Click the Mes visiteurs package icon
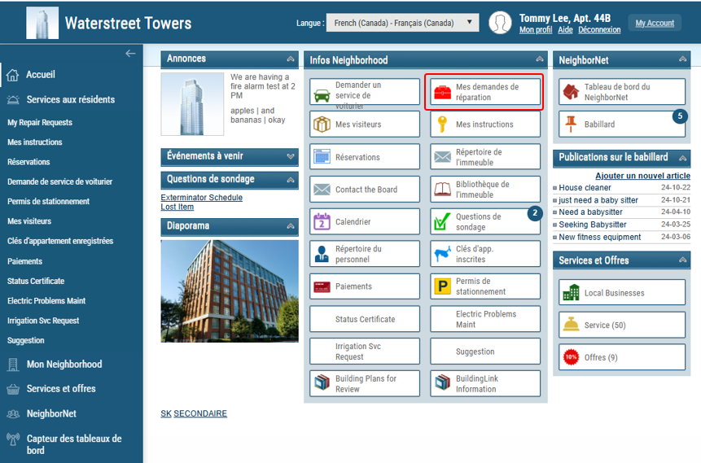The width and height of the screenshot is (701, 463). pos(322,124)
